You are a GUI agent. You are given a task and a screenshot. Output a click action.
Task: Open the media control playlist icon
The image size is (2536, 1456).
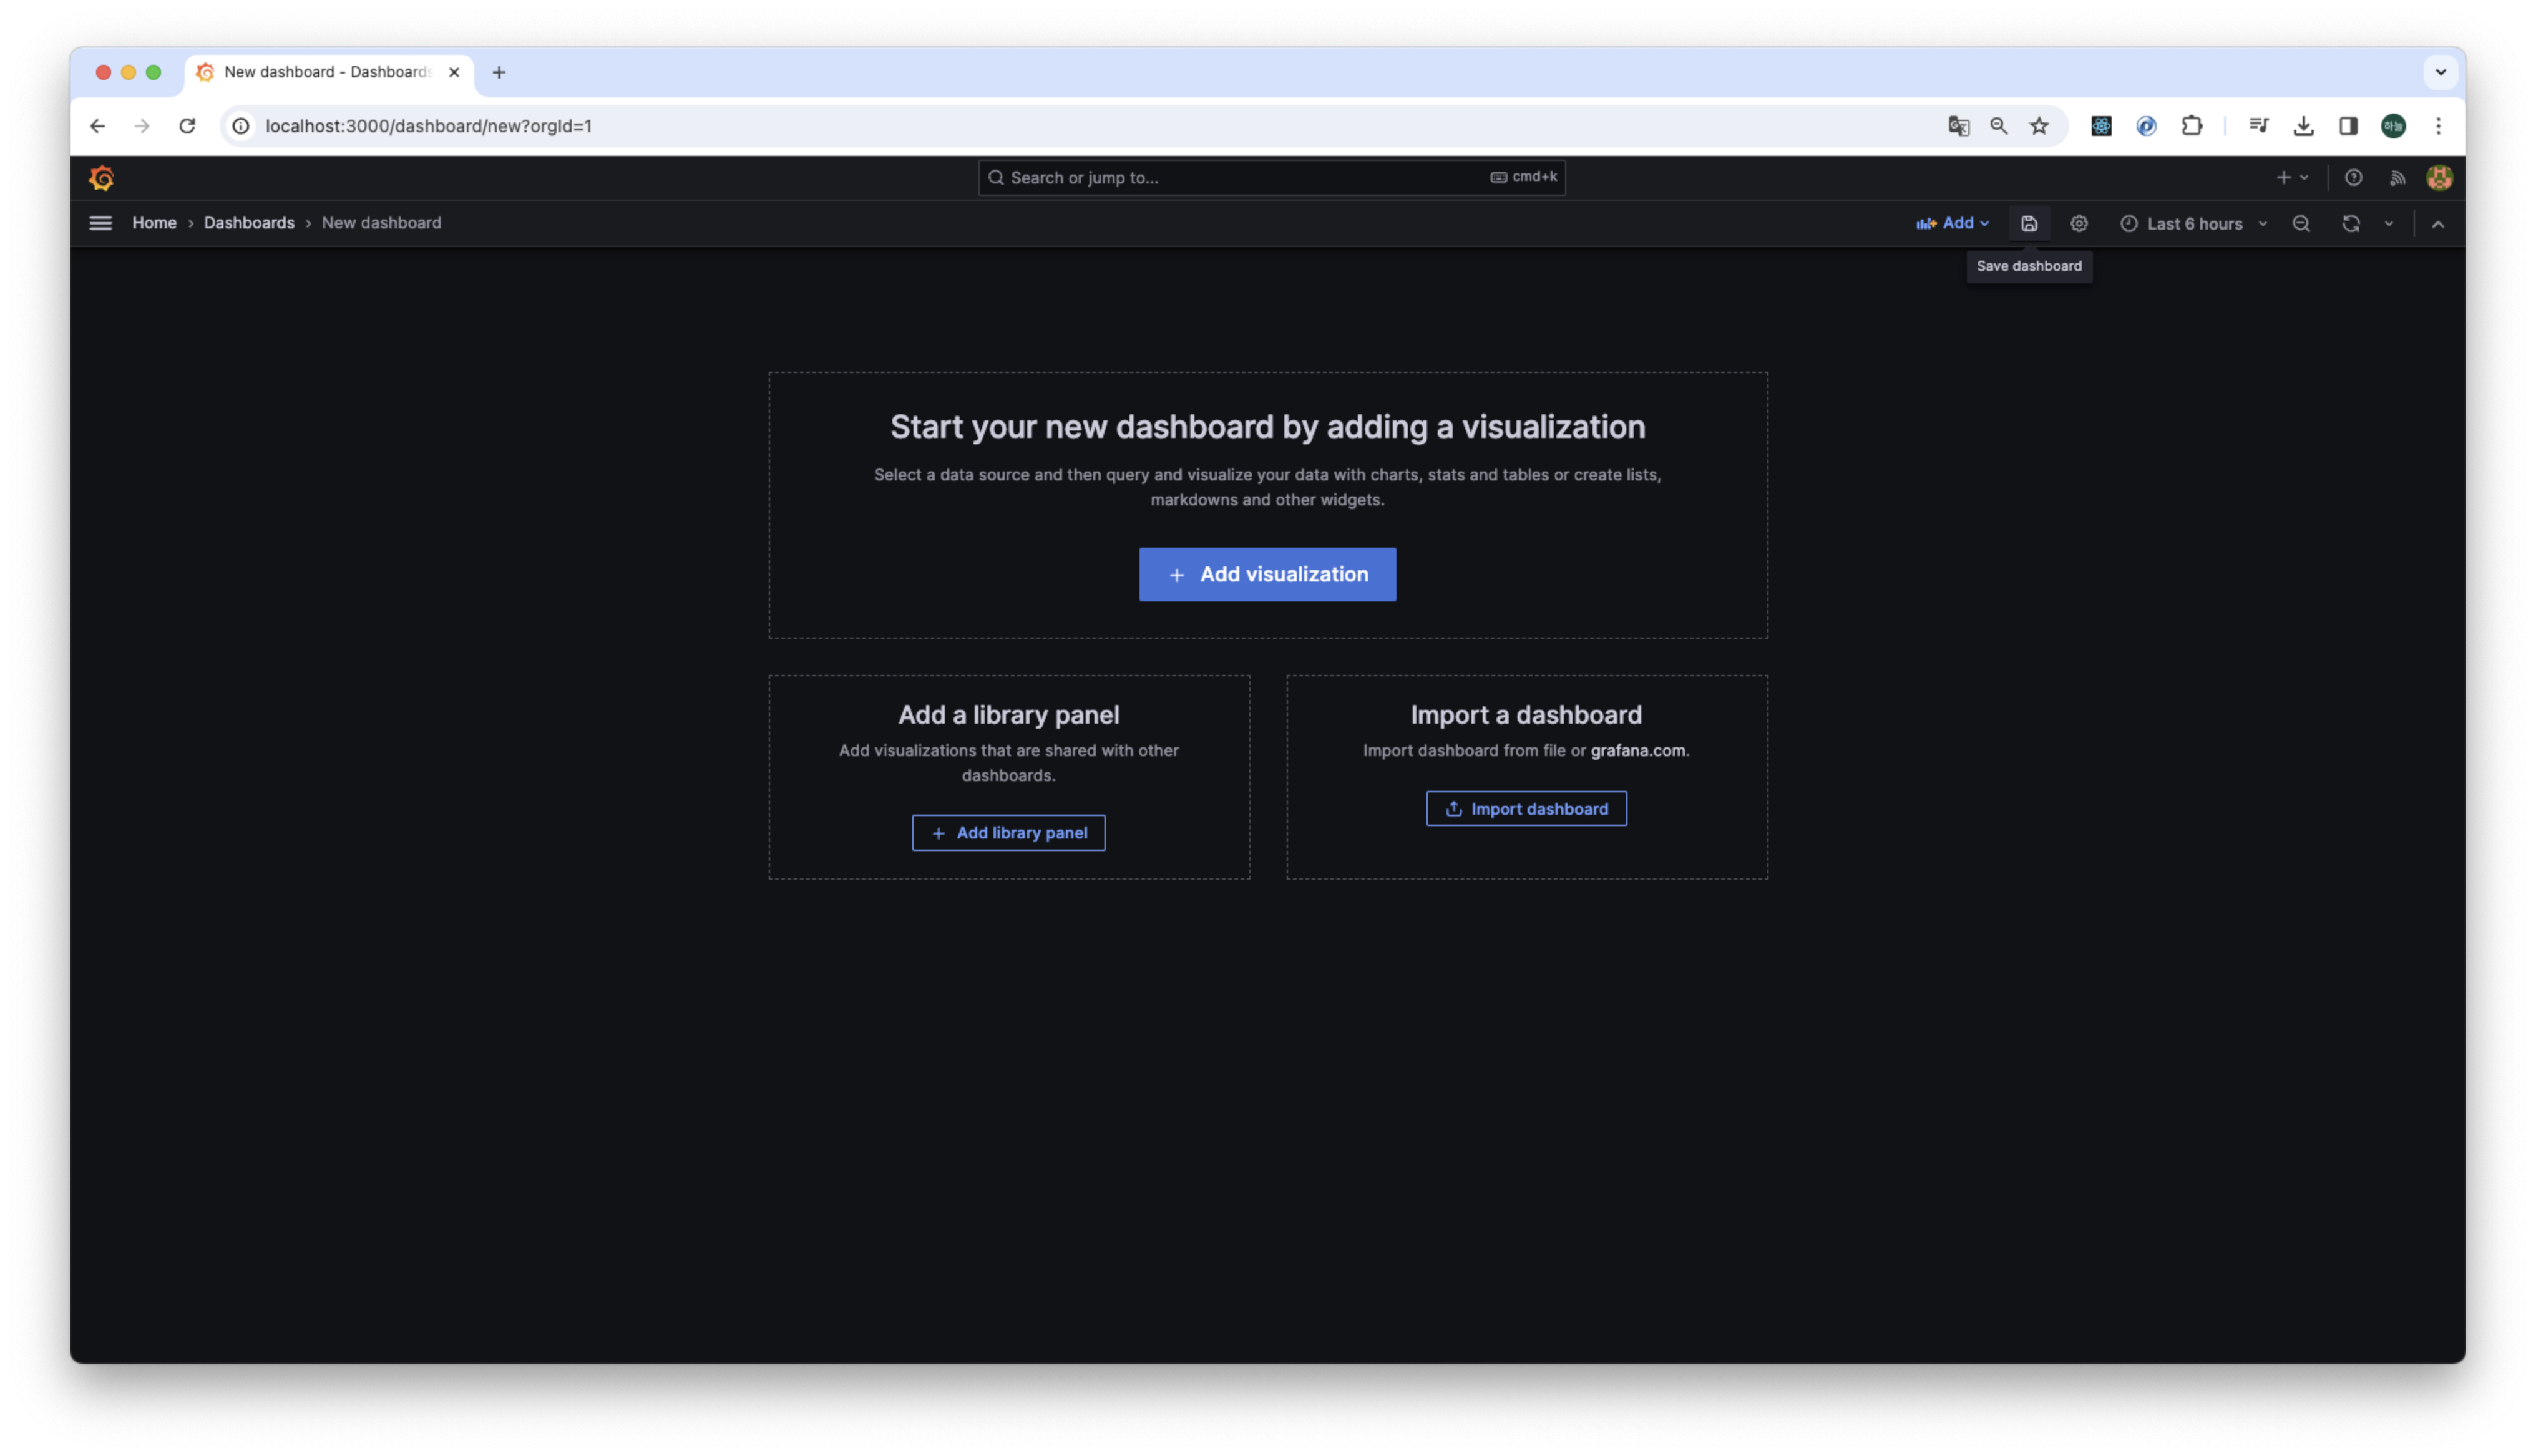(x=2258, y=126)
